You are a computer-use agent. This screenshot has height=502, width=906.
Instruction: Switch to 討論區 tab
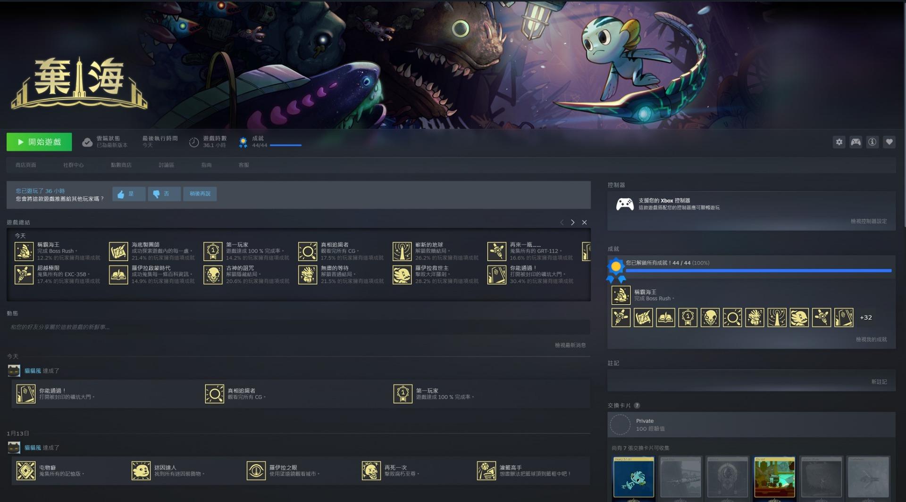pyautogui.click(x=166, y=165)
